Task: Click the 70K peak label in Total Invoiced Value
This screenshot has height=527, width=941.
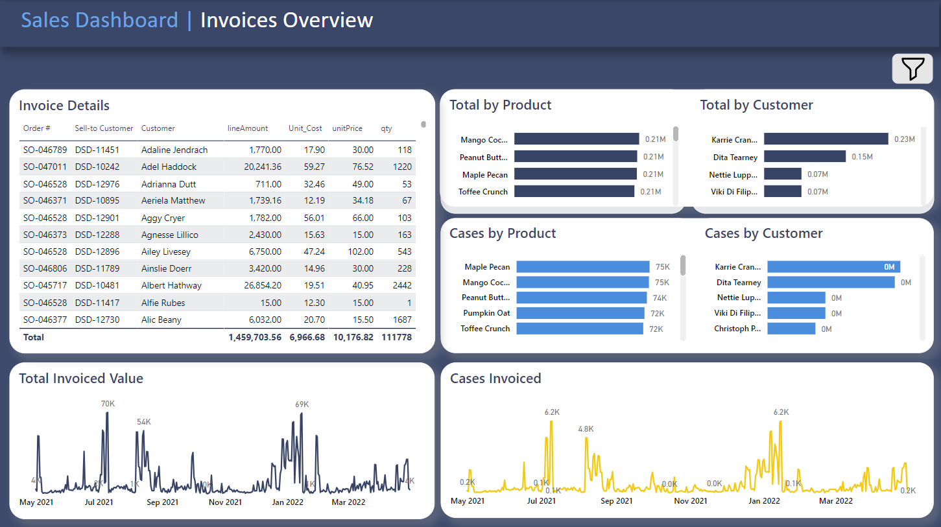Action: (x=108, y=403)
